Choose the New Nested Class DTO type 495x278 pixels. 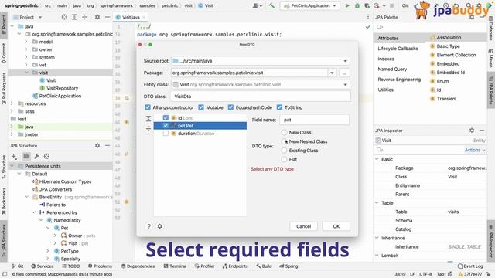(284, 141)
